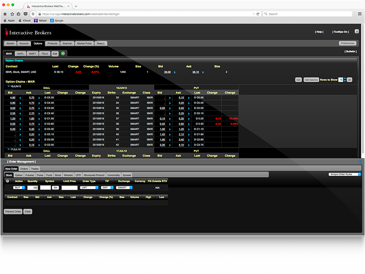Switch to the Account tab
This screenshot has width=365, height=274.
tap(24, 43)
